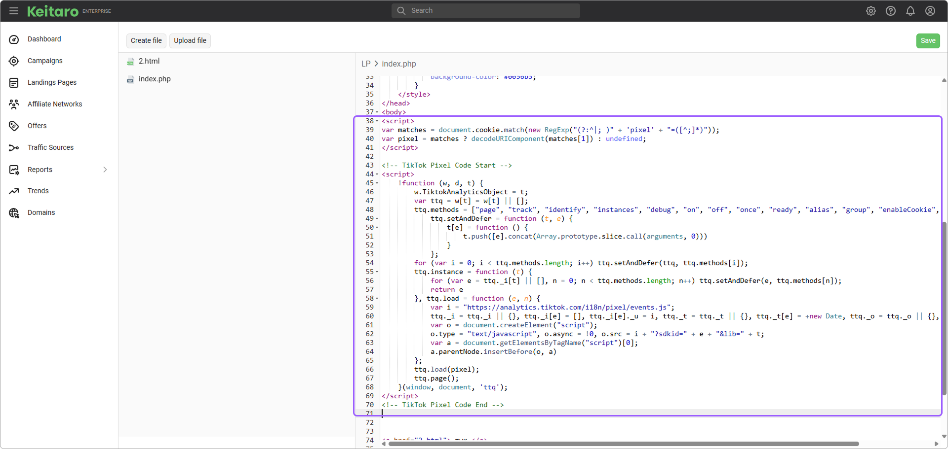Place cursor on ttq.load(pixel) line

click(446, 370)
